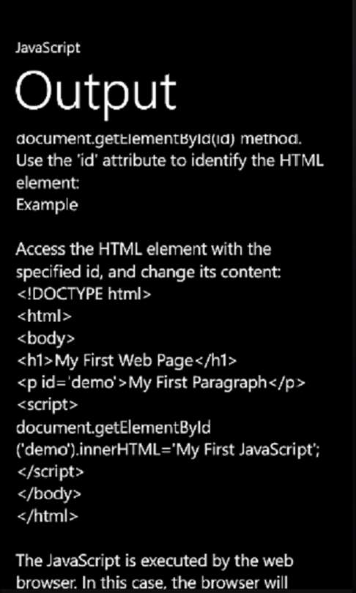The image size is (356, 593).
Task: Click the opening <html> tag line
Action: coord(44,316)
